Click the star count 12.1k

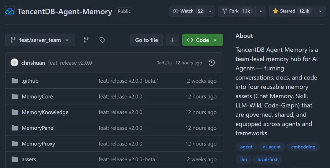point(304,11)
